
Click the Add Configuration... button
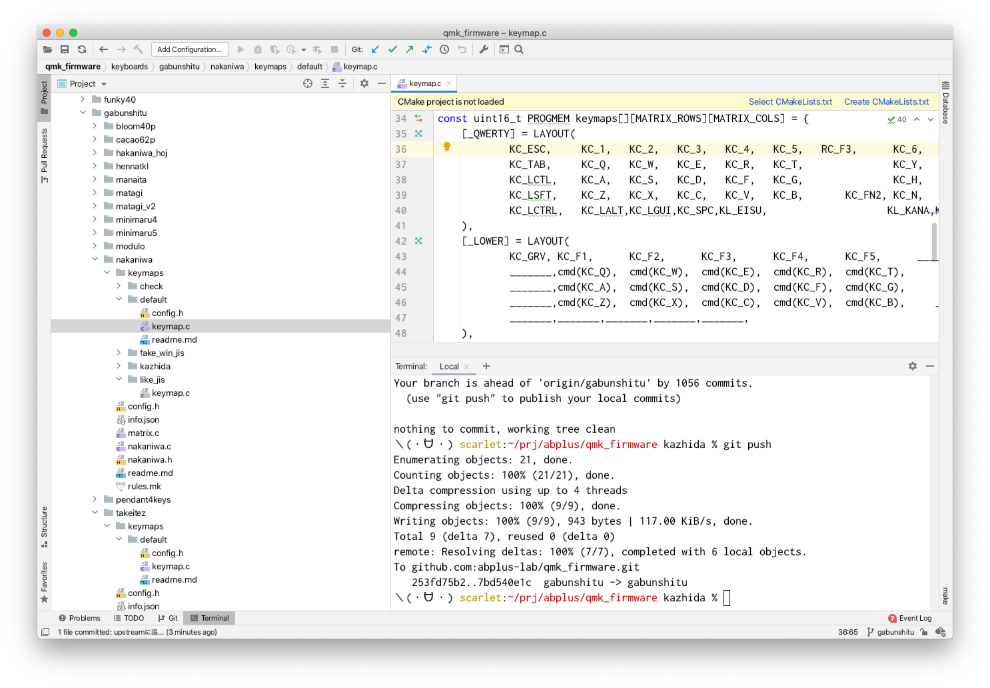tap(189, 49)
